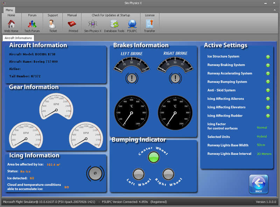Change the Selected Units value Hybrid
Image resolution: width=280 pixels, height=207 pixels.
pos(261,136)
